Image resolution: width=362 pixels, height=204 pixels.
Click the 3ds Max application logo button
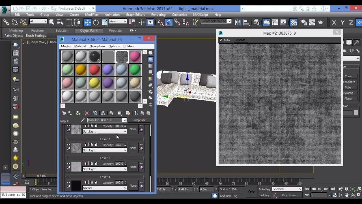click(x=5, y=10)
